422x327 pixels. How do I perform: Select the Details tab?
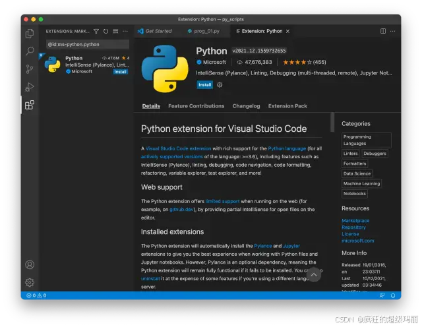[x=151, y=106]
